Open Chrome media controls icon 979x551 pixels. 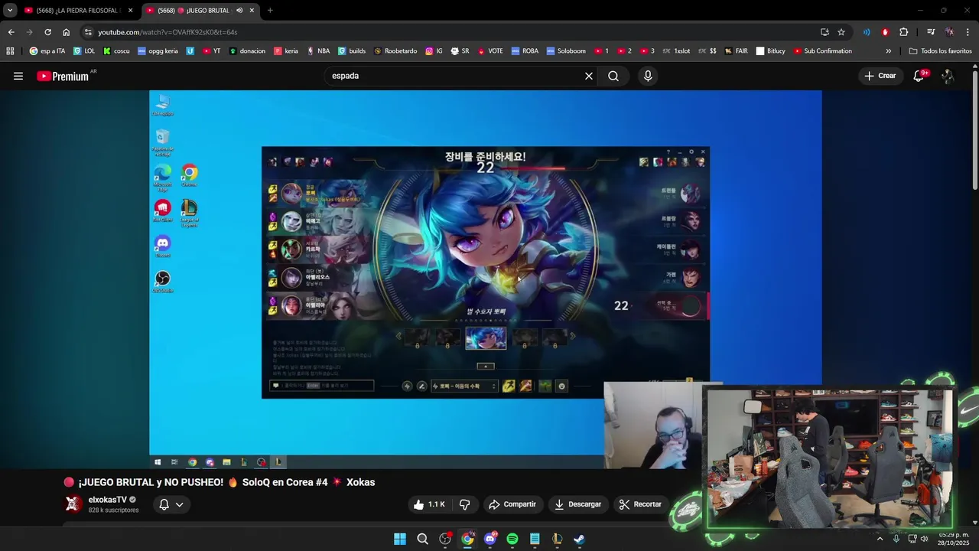pos(931,32)
